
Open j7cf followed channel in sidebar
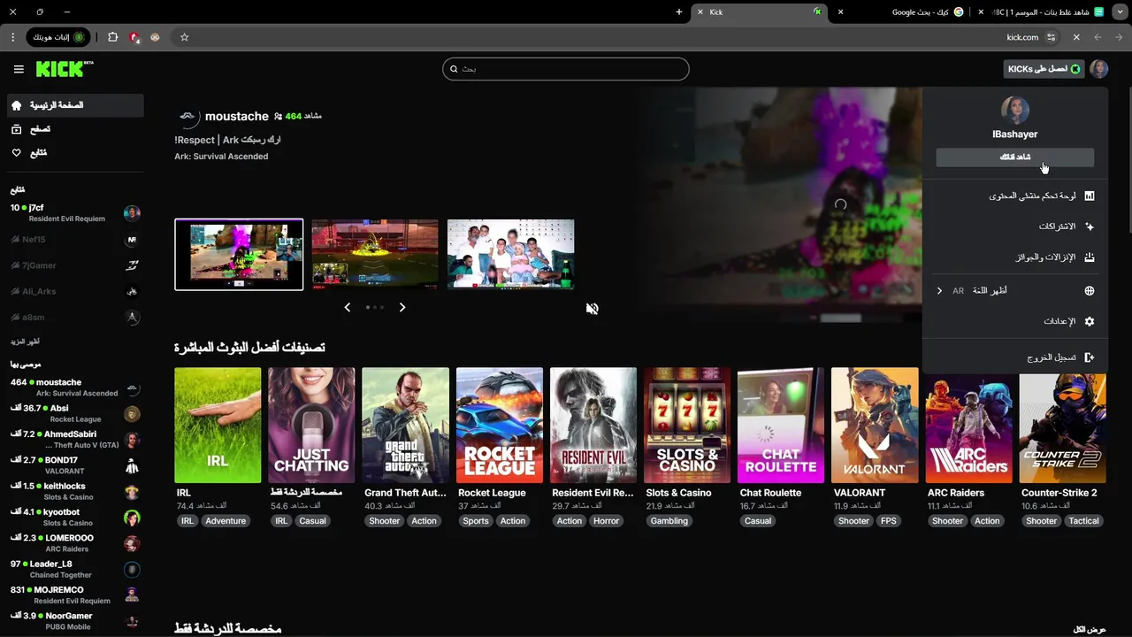point(75,213)
